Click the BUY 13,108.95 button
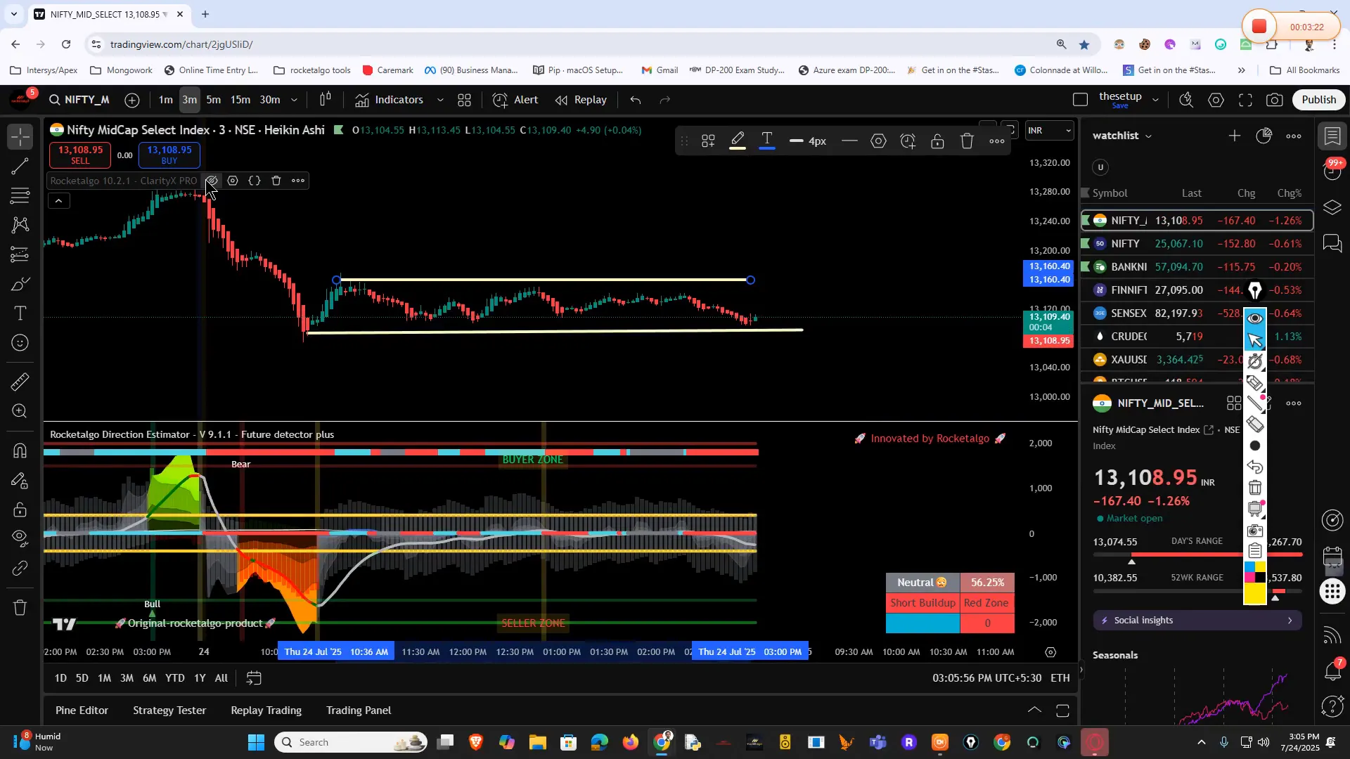Viewport: 1350px width, 759px height. 169,155
